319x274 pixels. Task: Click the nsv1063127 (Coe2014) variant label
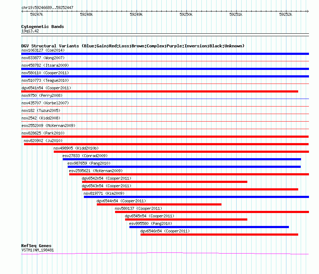(43, 50)
